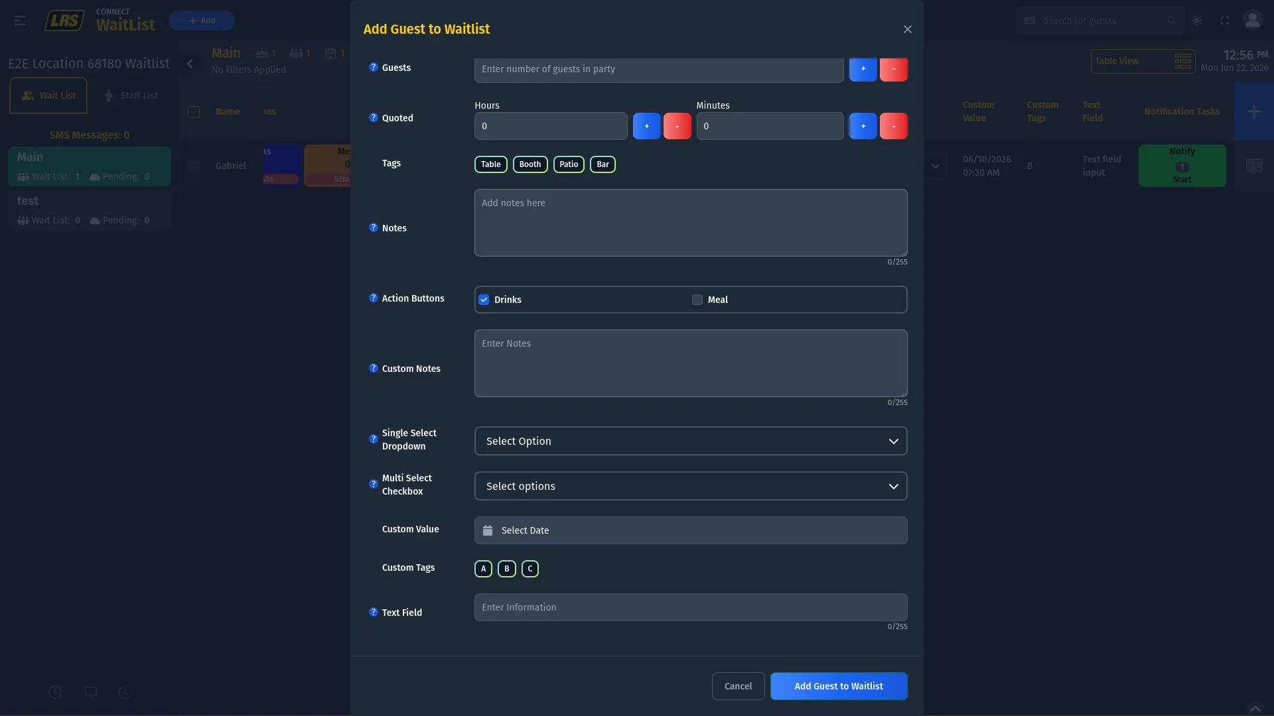The width and height of the screenshot is (1274, 716).
Task: Click the Table View layout icon
Action: 1182,61
